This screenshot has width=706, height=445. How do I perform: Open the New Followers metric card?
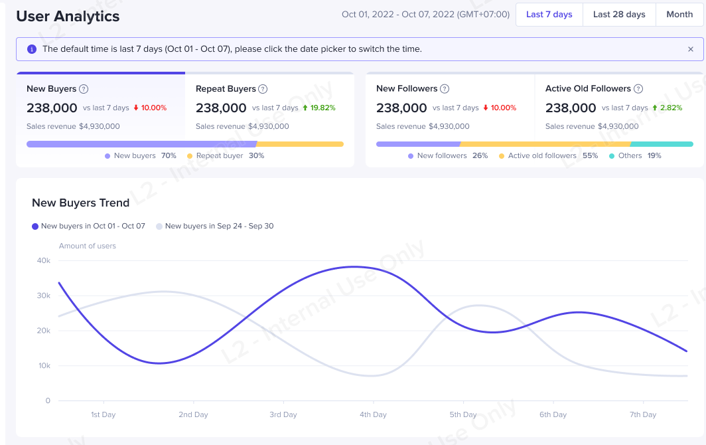pos(450,106)
